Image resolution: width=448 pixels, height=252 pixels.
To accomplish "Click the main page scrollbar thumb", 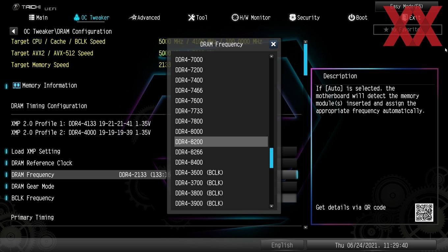I will 305,60.
